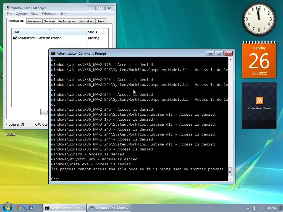Image resolution: width=283 pixels, height=212 pixels.
Task: Open the Windows Start orb
Action: tap(7, 207)
